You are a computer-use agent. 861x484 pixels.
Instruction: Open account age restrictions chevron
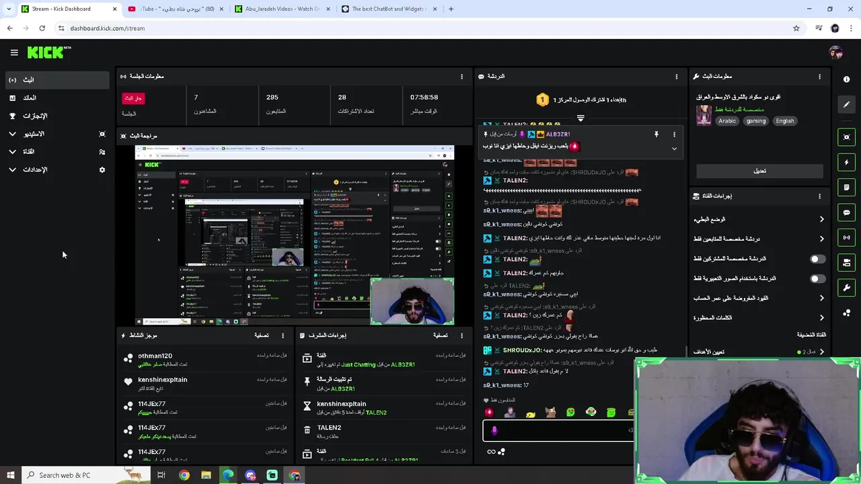pyautogui.click(x=821, y=298)
